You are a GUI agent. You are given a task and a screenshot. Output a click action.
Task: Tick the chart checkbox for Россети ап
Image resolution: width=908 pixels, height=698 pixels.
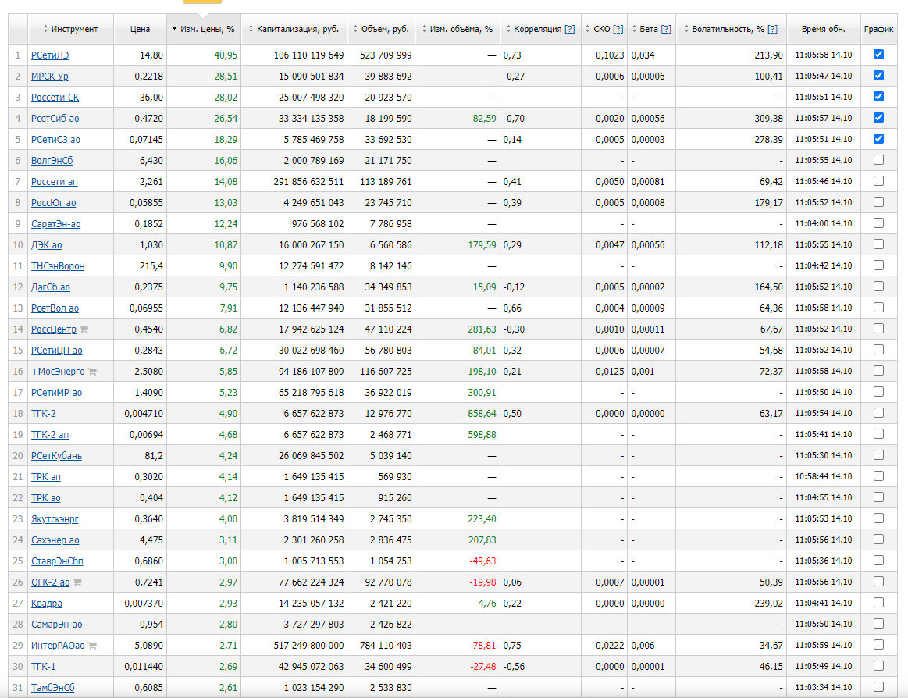pos(878,180)
